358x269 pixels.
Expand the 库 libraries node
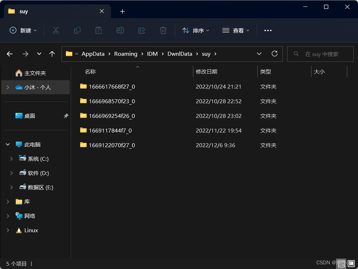click(8, 201)
